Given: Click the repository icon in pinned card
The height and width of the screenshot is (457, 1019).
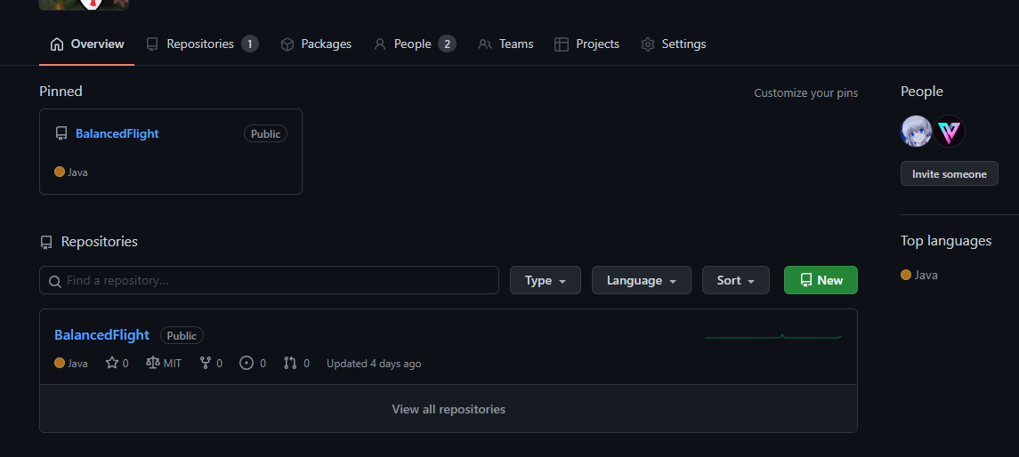Looking at the screenshot, I should click(x=61, y=134).
